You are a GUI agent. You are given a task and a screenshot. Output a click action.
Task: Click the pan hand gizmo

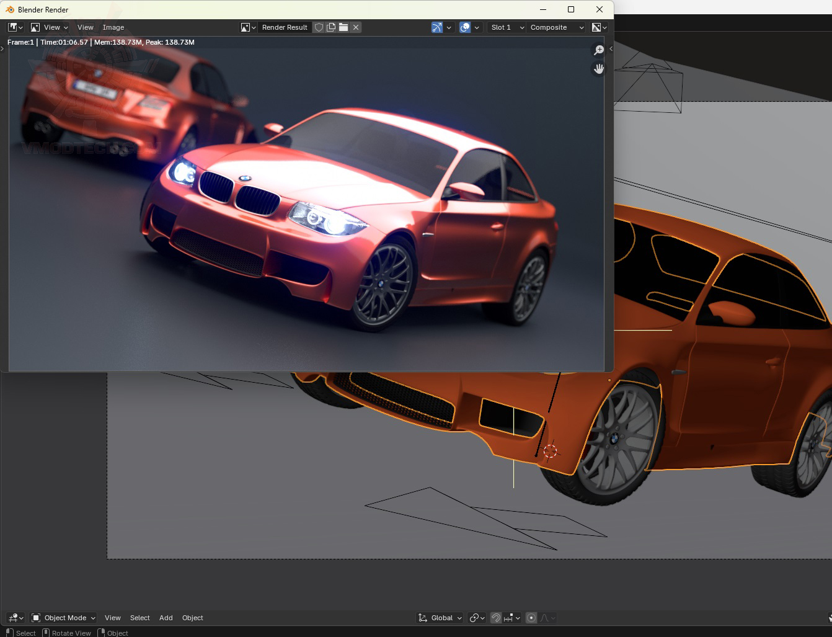[x=599, y=69]
